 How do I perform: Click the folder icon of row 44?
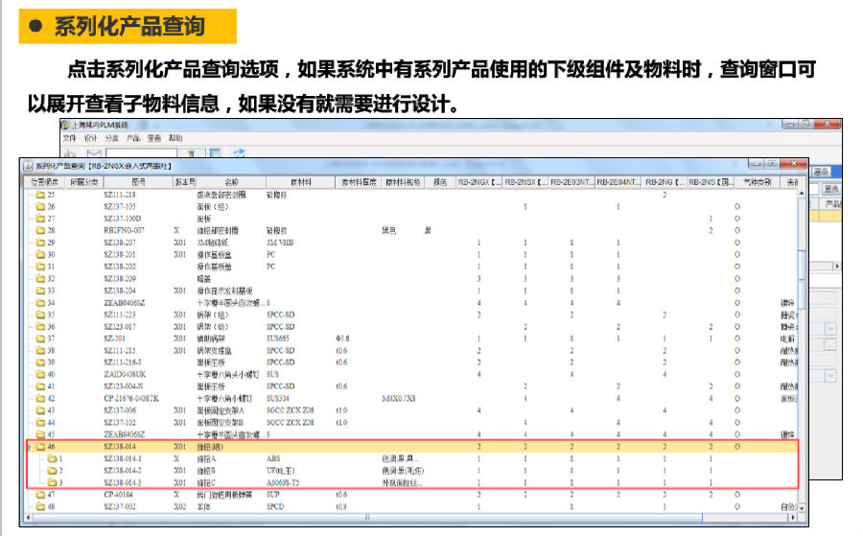pyautogui.click(x=40, y=423)
